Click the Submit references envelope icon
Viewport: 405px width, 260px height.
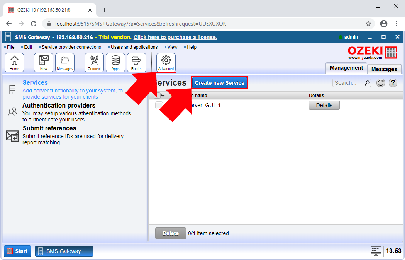[12, 136]
